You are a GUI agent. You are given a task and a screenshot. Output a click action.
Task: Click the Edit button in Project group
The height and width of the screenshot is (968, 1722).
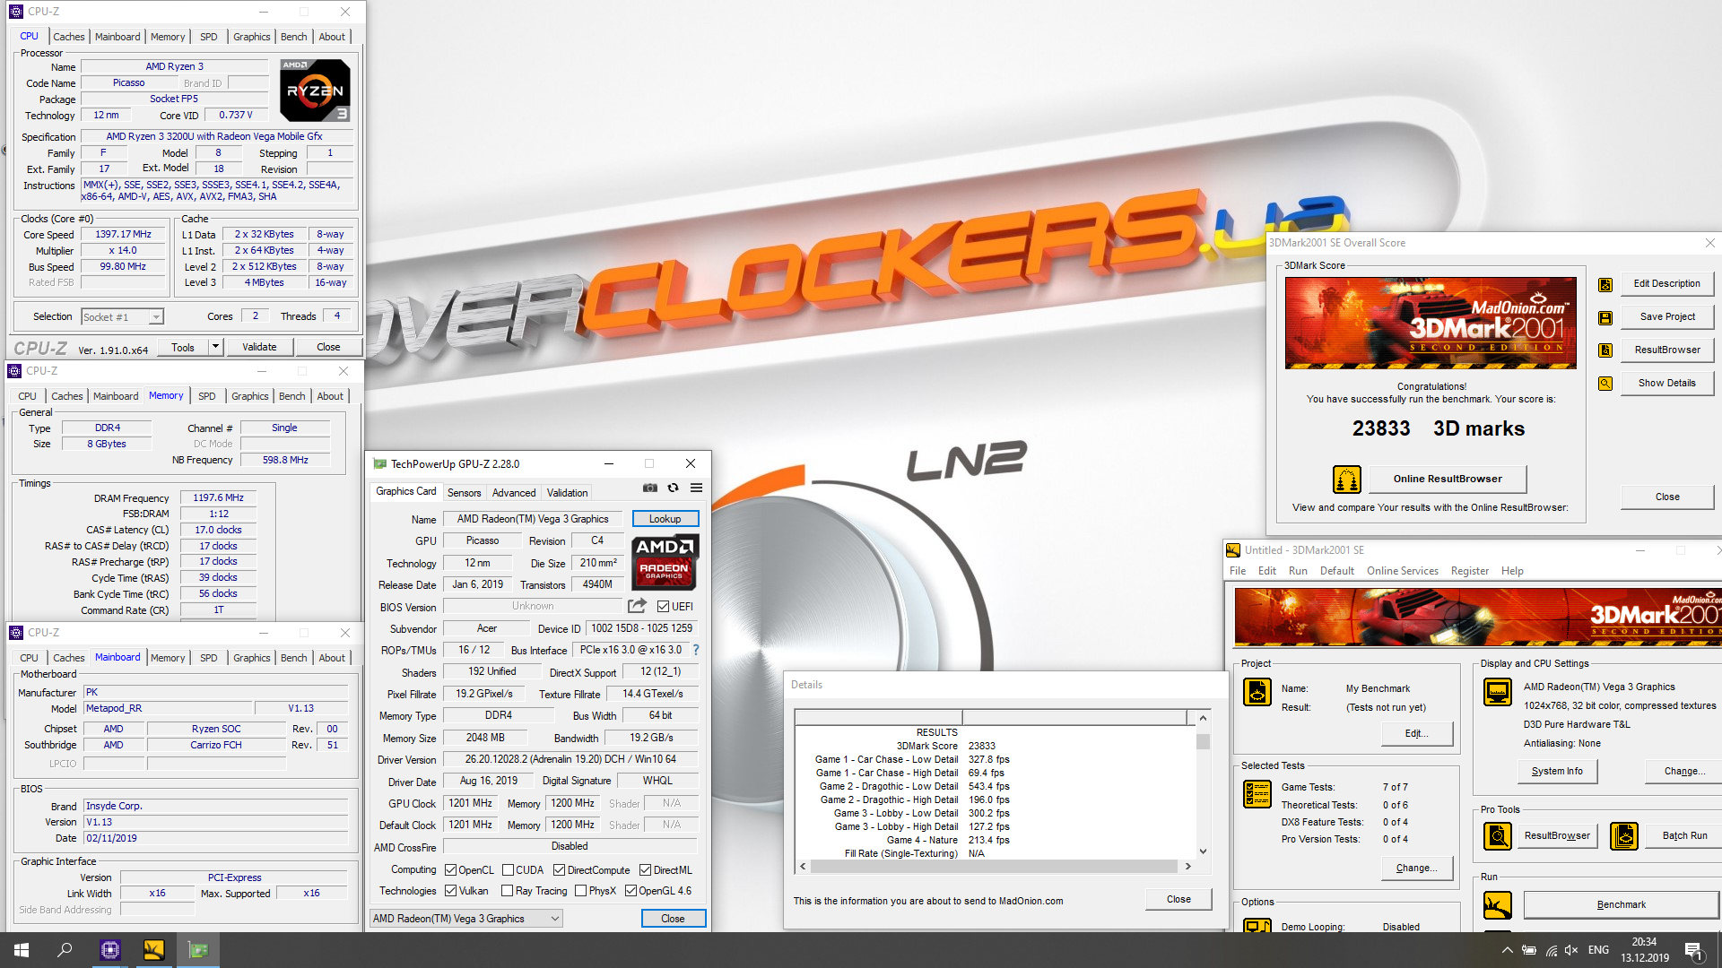point(1416,734)
